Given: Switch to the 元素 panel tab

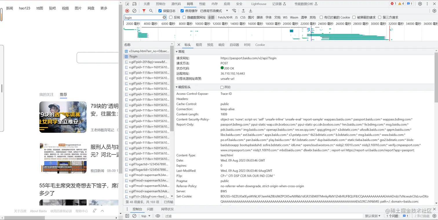Looking at the screenshot, I should 147,4.
